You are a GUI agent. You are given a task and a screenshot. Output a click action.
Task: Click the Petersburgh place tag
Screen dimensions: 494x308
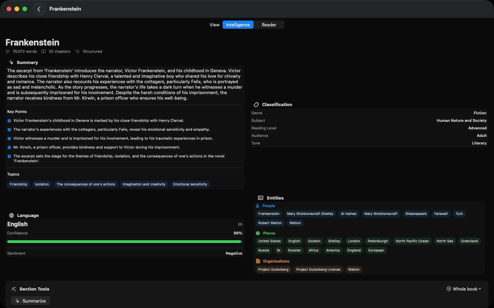click(x=378, y=241)
